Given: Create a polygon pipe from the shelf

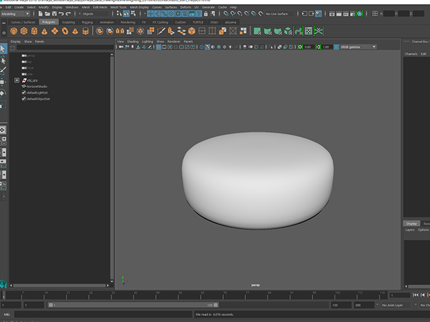Looking at the screenshot, I should point(85,32).
